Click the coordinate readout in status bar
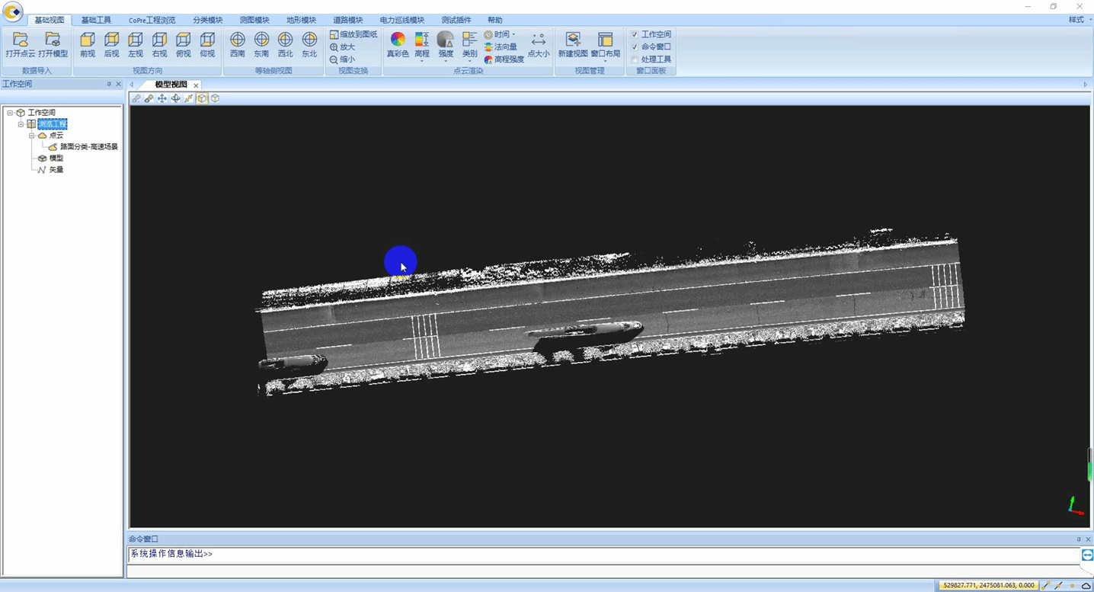 pyautogui.click(x=988, y=585)
